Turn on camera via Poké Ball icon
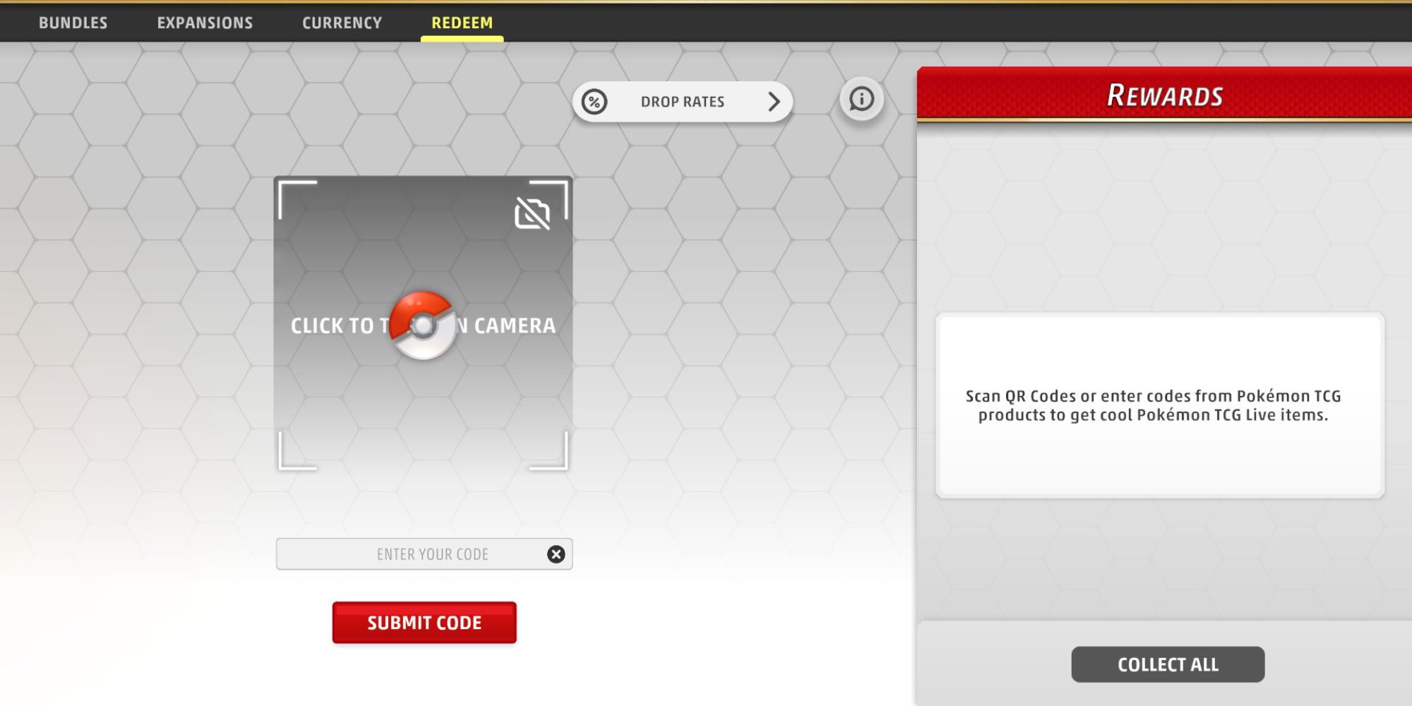Screen dimensions: 1412x706 [x=423, y=325]
